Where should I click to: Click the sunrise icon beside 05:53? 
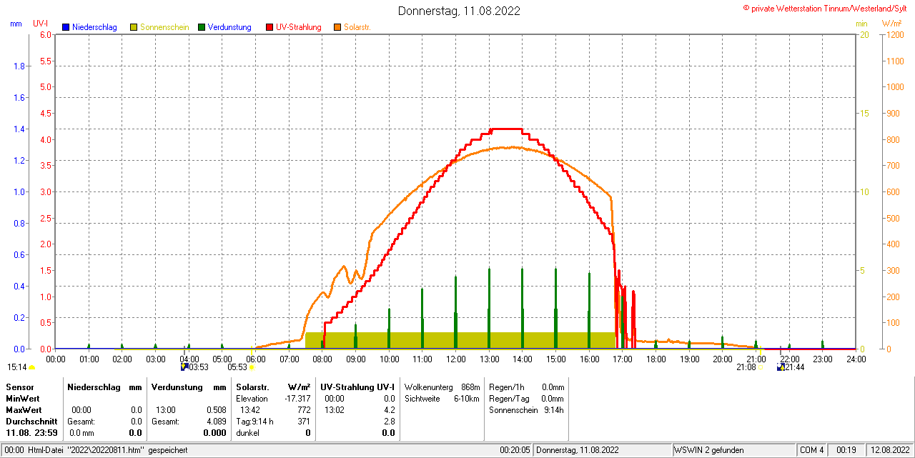(x=252, y=367)
